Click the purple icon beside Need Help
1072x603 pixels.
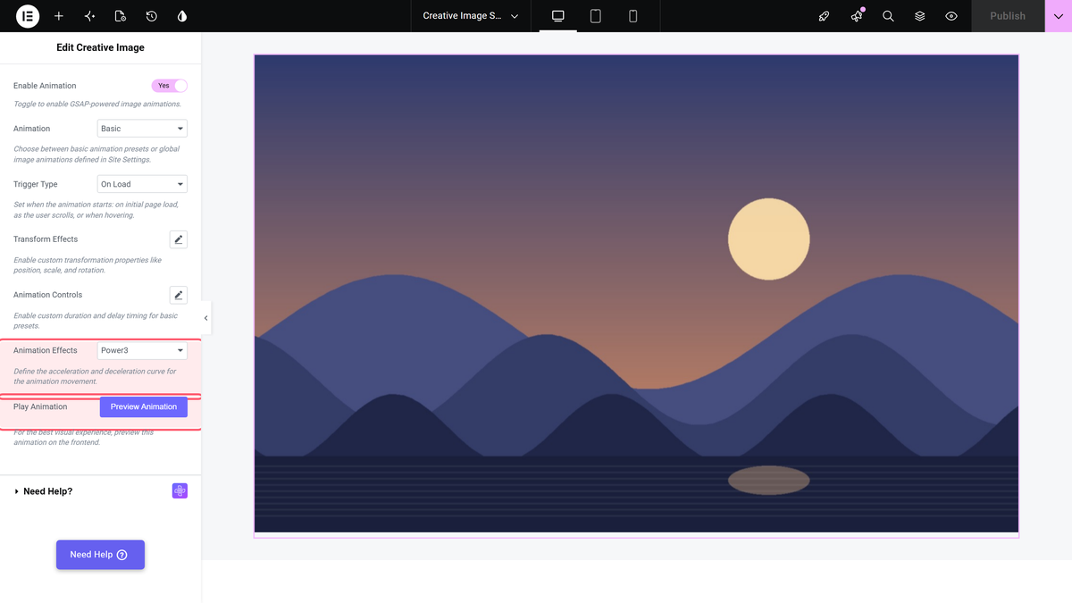point(180,491)
